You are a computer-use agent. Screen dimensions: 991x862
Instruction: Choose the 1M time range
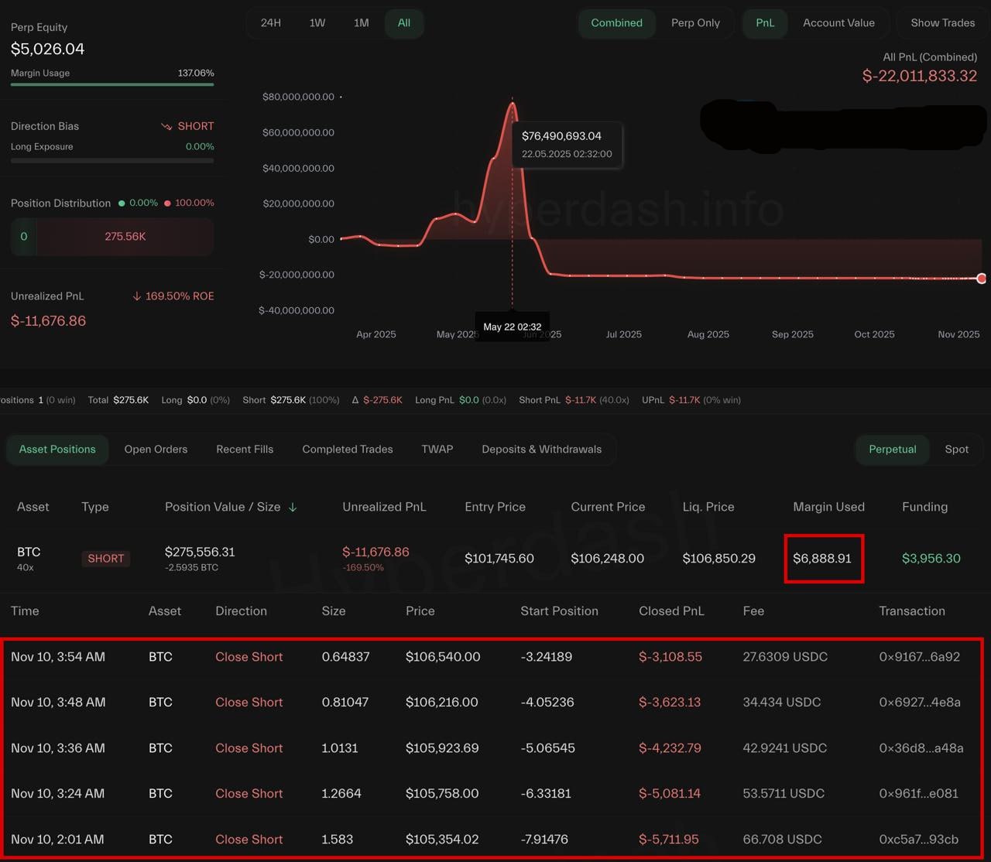[361, 23]
